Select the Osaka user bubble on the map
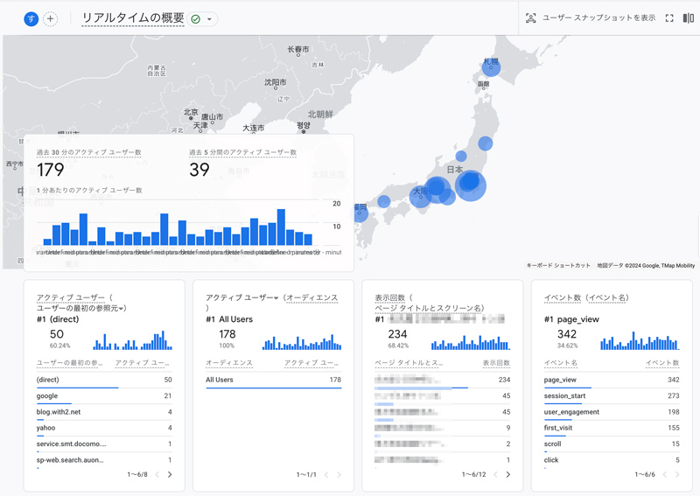 [420, 197]
